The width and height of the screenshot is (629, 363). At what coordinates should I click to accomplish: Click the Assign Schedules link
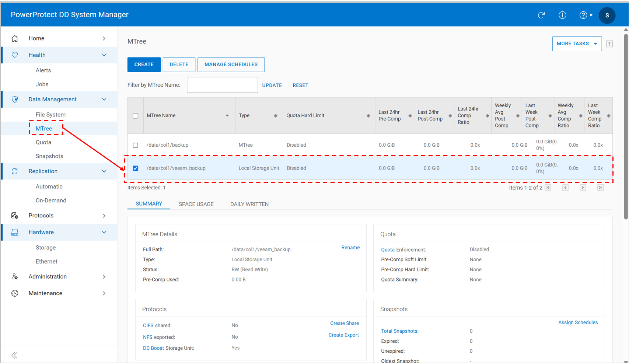(x=578, y=322)
